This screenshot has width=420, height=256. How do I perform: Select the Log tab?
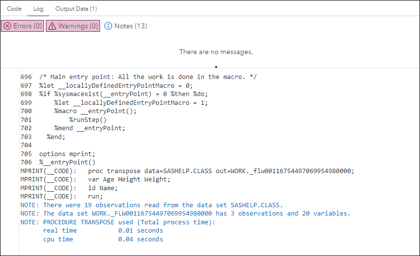39,9
